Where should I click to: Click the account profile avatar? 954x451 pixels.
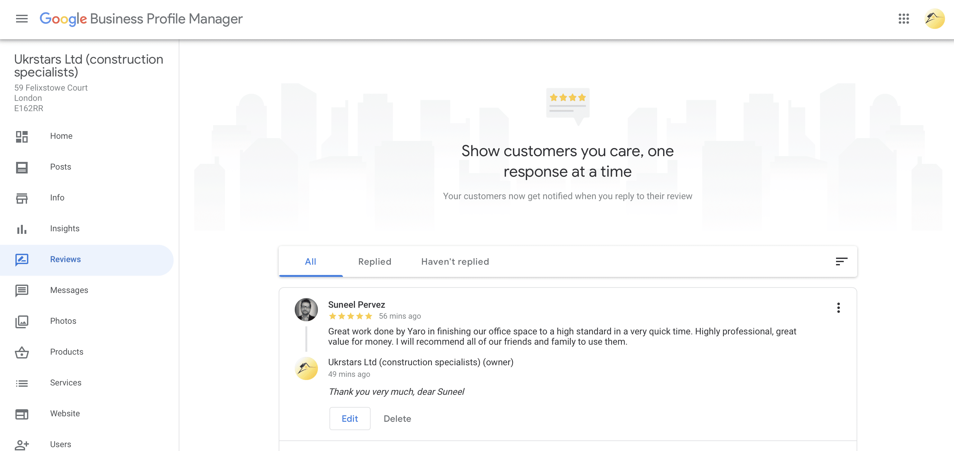[934, 19]
